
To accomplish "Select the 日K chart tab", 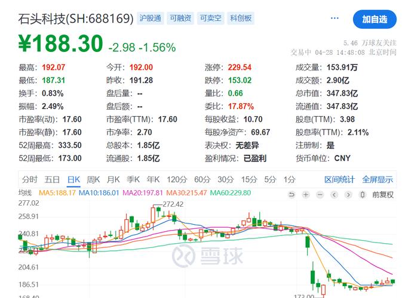I will [x=73, y=179].
